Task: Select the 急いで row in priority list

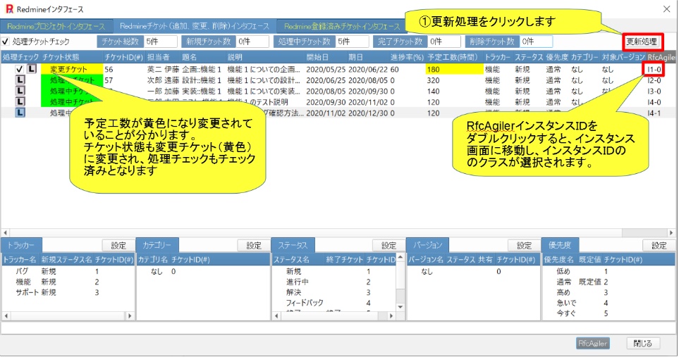Action: (x=609, y=303)
